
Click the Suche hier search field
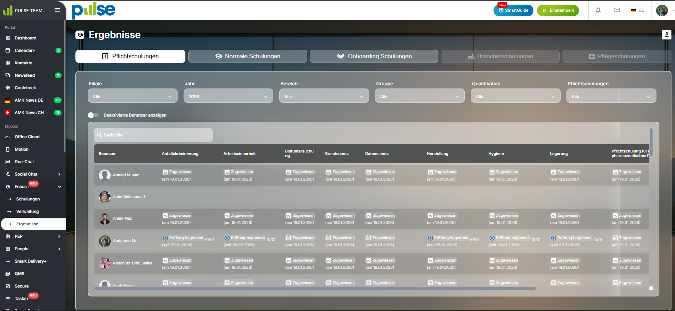click(x=153, y=135)
